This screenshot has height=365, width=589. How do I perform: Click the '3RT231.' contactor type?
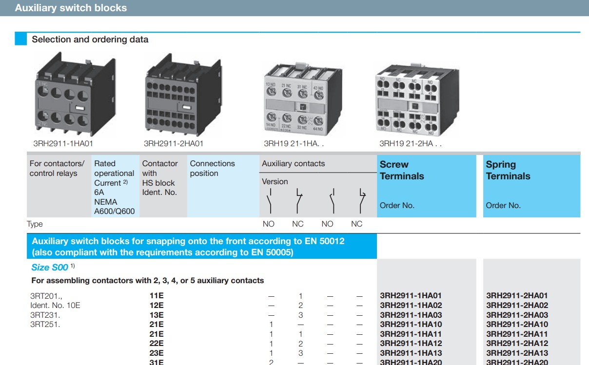45,315
